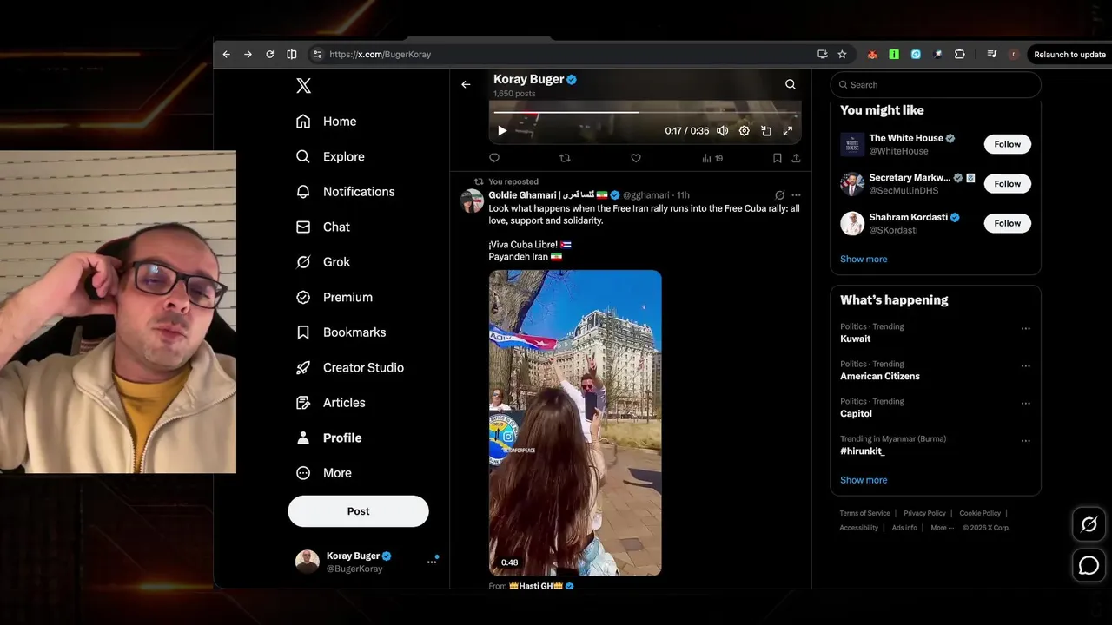Image resolution: width=1112 pixels, height=625 pixels.
Task: Open the account menu dots beside Koray Buger
Action: [432, 562]
